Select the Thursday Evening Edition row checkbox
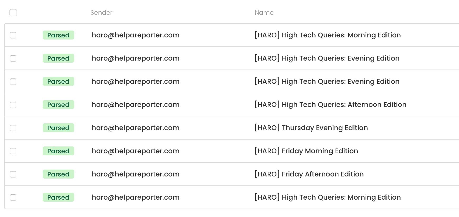 (13, 128)
